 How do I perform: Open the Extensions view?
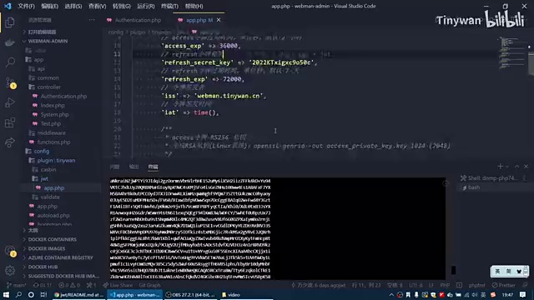(10, 122)
